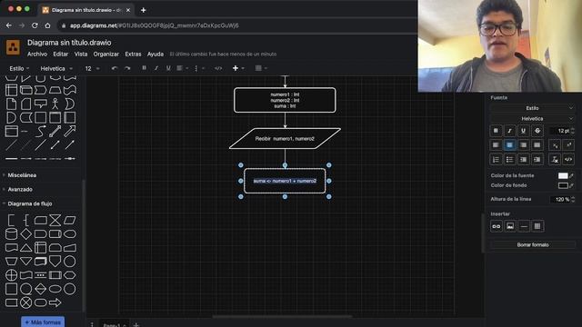The height and width of the screenshot is (327, 582).
Task: Open the Vista menu
Action: click(81, 54)
